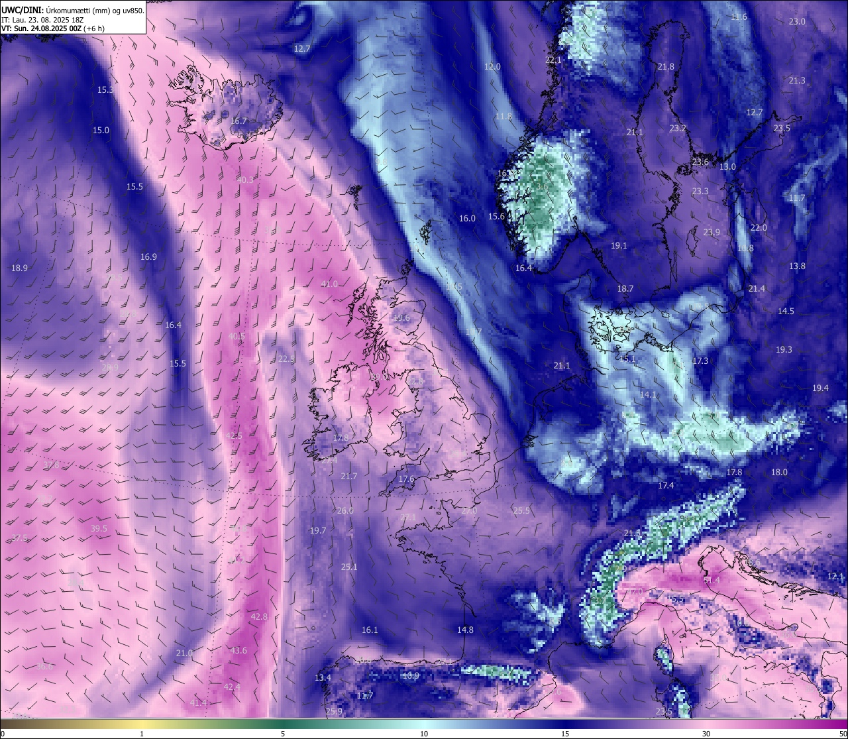The image size is (848, 739).
Task: Click the 13.4 value over northwest Spain
Action: [x=323, y=678]
